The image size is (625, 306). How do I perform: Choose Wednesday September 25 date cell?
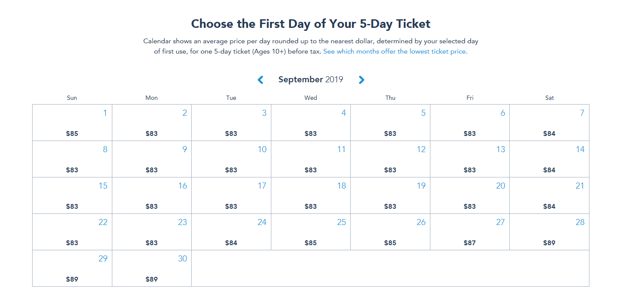pyautogui.click(x=311, y=232)
